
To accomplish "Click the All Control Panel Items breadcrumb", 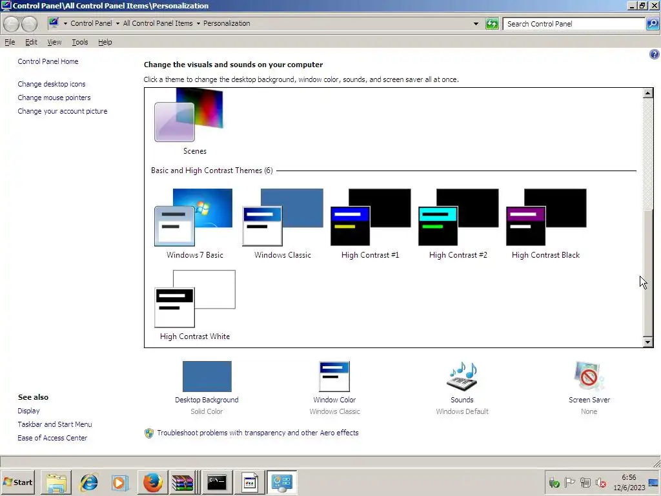I will pyautogui.click(x=158, y=24).
